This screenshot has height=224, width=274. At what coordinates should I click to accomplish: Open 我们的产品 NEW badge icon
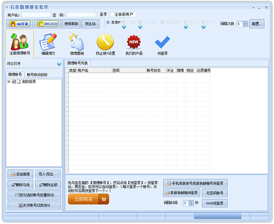click(x=134, y=44)
